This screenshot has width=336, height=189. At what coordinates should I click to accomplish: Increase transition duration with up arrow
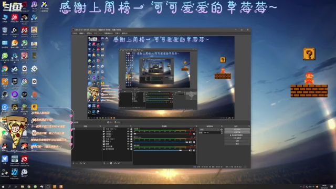point(222,132)
